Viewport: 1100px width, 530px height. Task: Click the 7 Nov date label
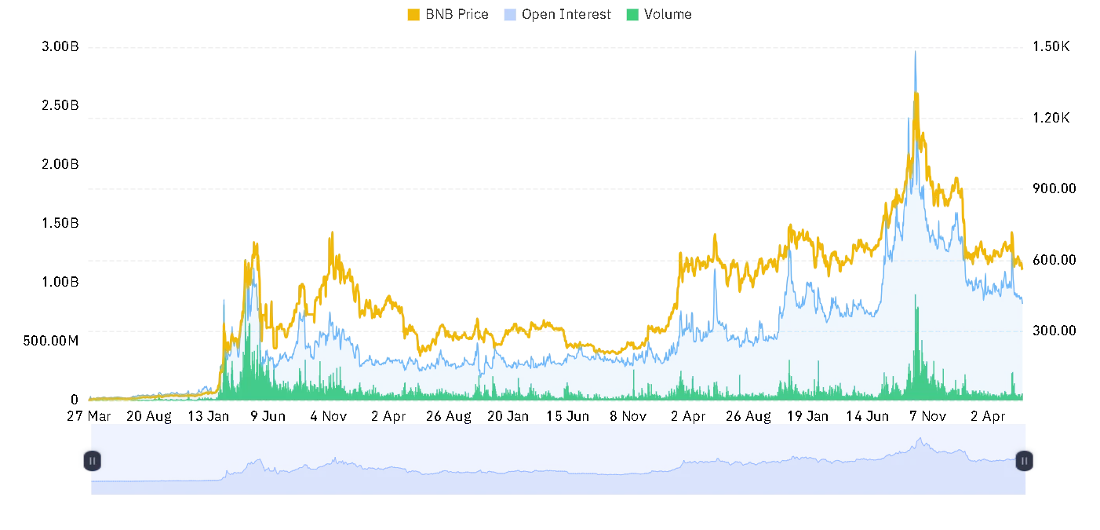tap(927, 416)
